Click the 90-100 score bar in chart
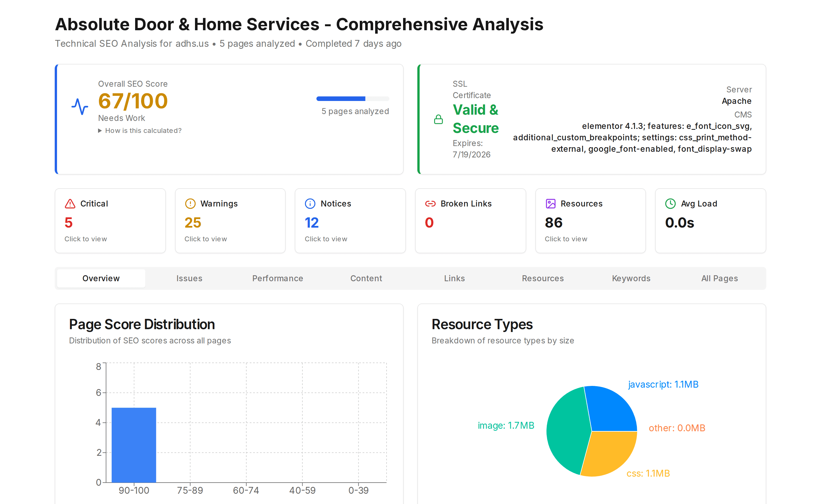Image resolution: width=821 pixels, height=504 pixels. 134,445
